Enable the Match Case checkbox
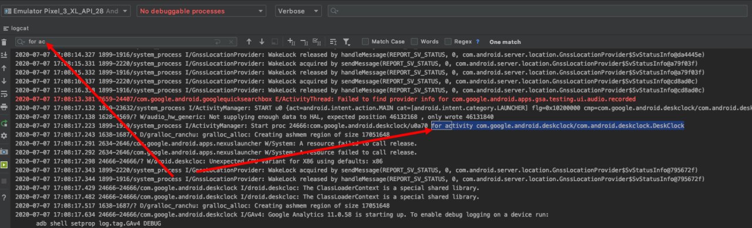752x228 pixels. (x=365, y=42)
